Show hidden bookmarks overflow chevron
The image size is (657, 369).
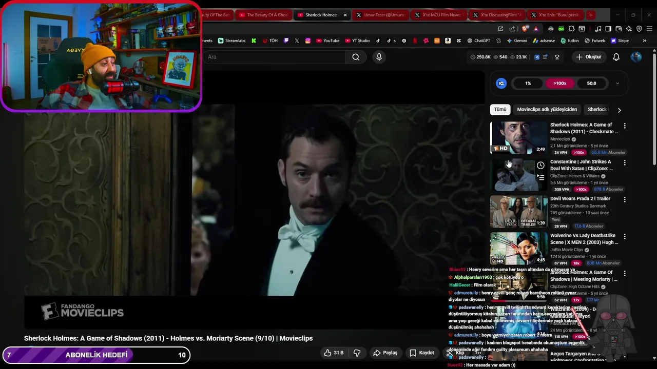[644, 40]
